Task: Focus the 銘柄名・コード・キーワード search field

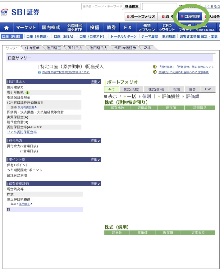Action: [x=102, y=7]
